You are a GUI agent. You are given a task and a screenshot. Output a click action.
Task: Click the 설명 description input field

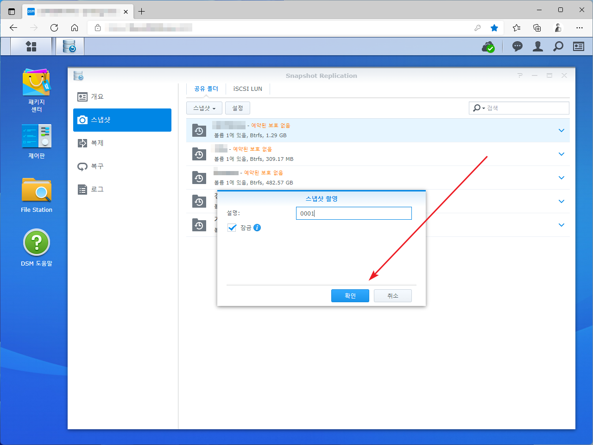354,213
